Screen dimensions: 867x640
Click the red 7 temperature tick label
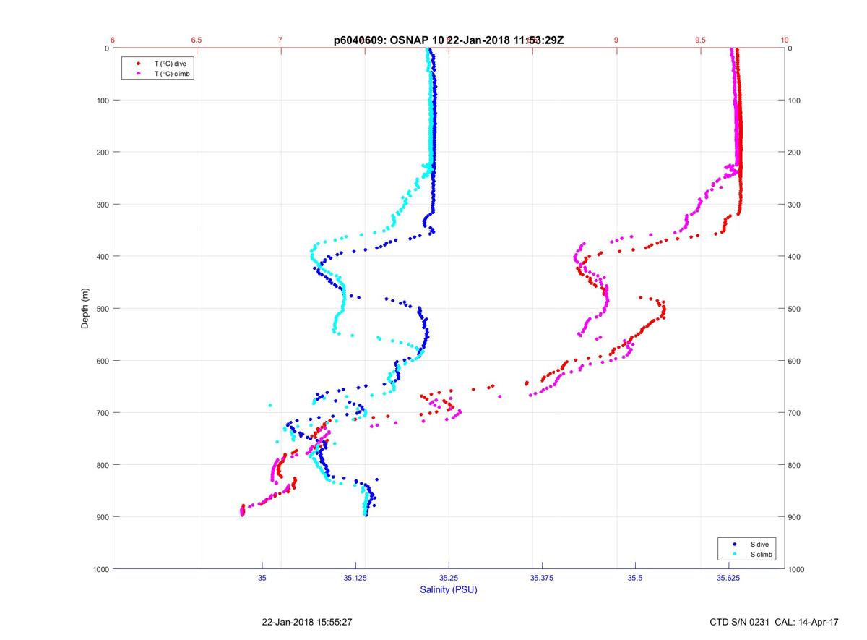[x=280, y=40]
